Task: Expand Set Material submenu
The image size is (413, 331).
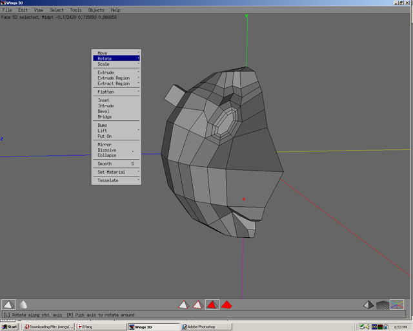Action: tap(116, 172)
